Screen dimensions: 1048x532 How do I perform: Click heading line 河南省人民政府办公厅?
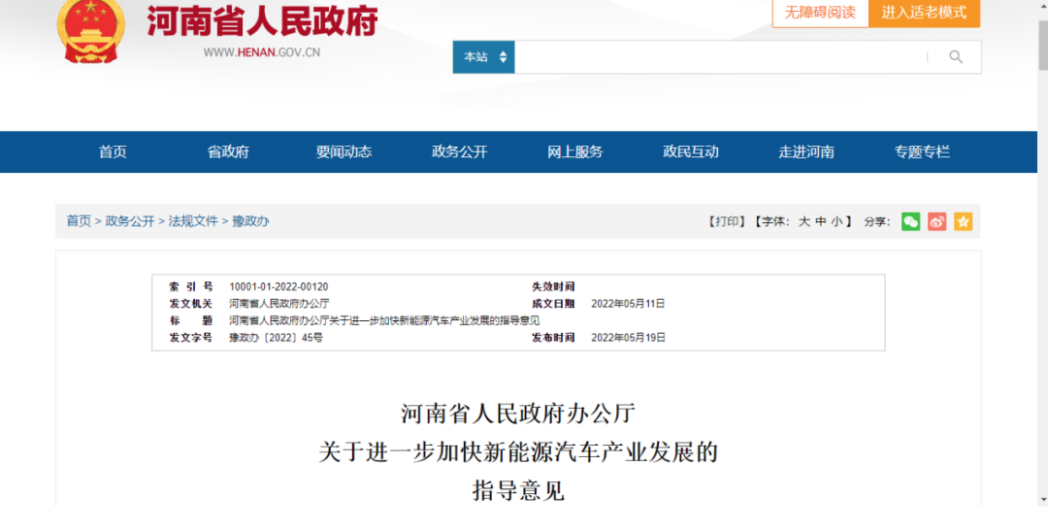tap(518, 414)
